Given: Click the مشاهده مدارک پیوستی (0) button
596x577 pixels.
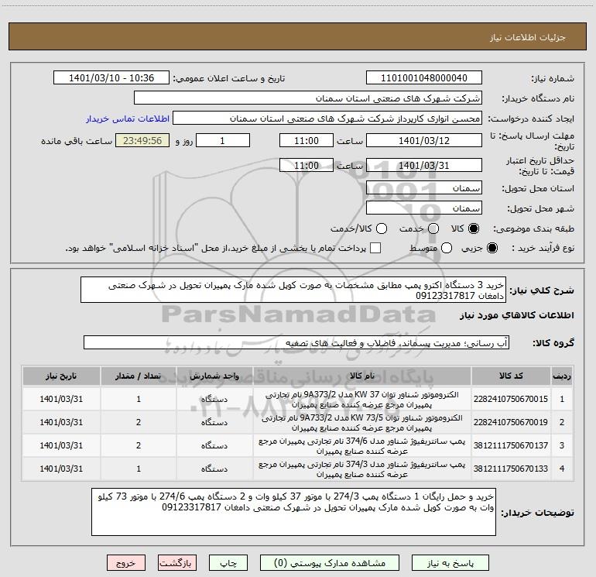Looking at the screenshot, I should point(330,563).
